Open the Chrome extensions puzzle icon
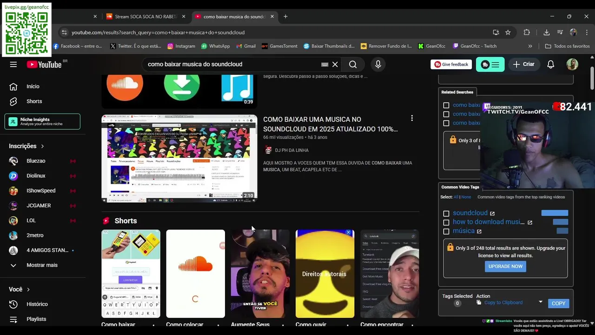Image resolution: width=595 pixels, height=335 pixels. [527, 32]
